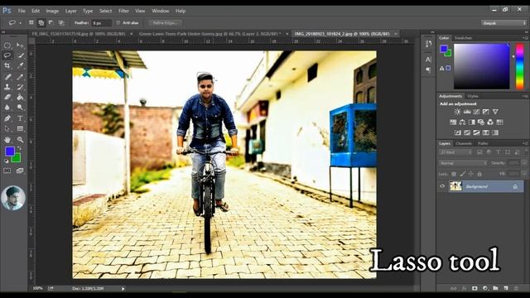
Task: Open the Fill slider arrow
Action: 523,174
